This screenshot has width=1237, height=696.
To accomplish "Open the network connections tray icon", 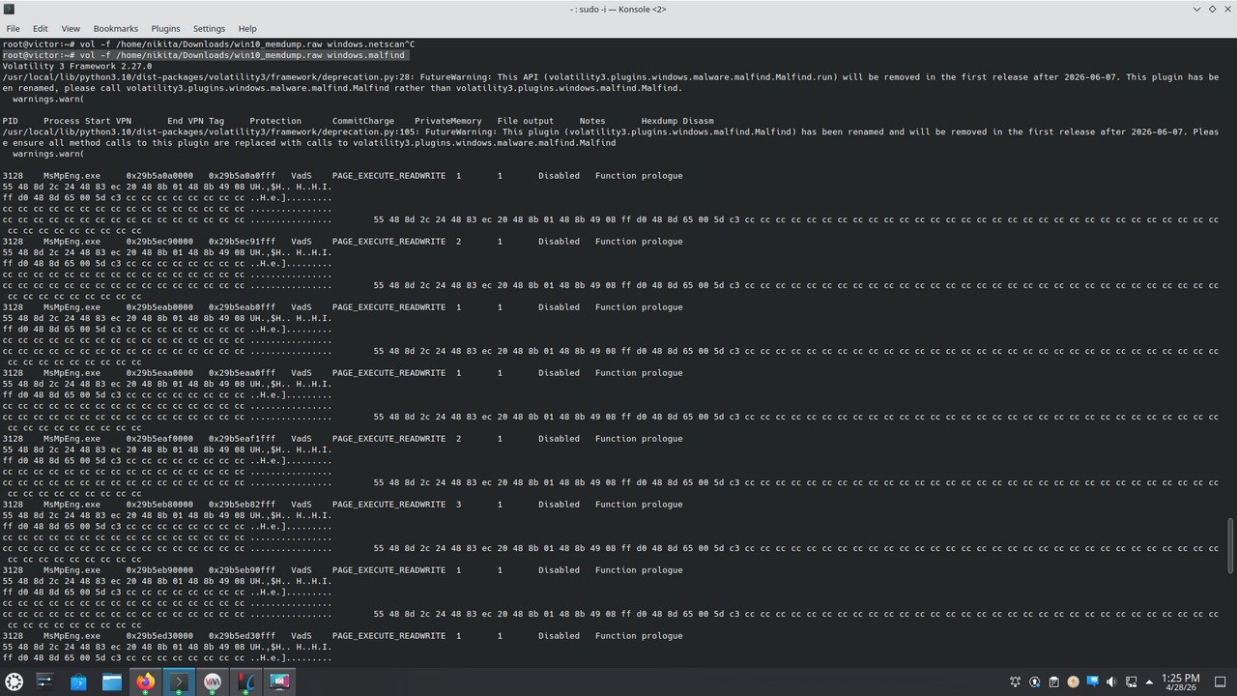I will click(x=1132, y=682).
